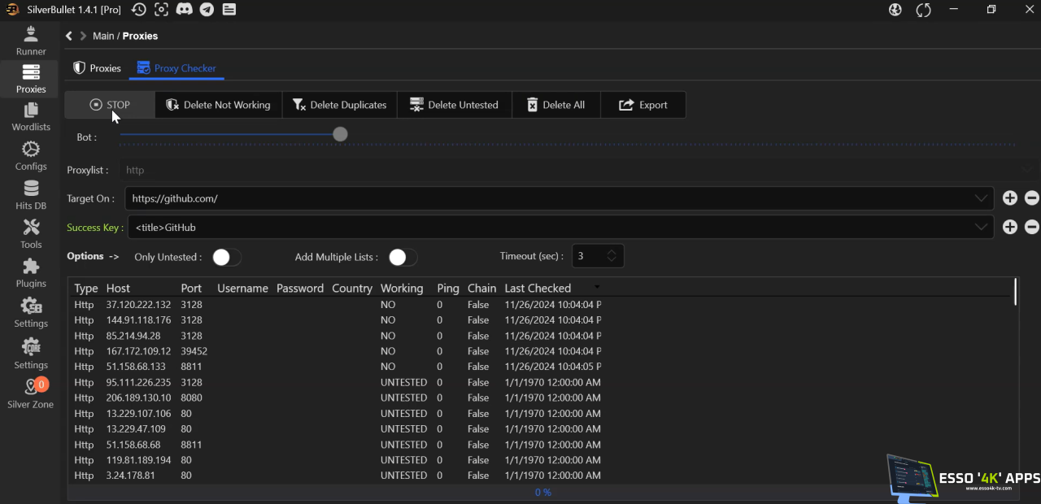The height and width of the screenshot is (504, 1041).
Task: Expand the Success Key dropdown
Action: (980, 228)
